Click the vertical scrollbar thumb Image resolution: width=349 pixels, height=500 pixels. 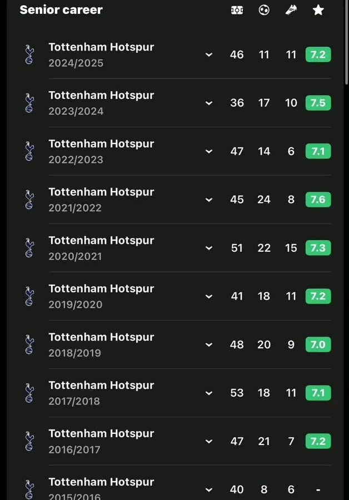pos(346,42)
